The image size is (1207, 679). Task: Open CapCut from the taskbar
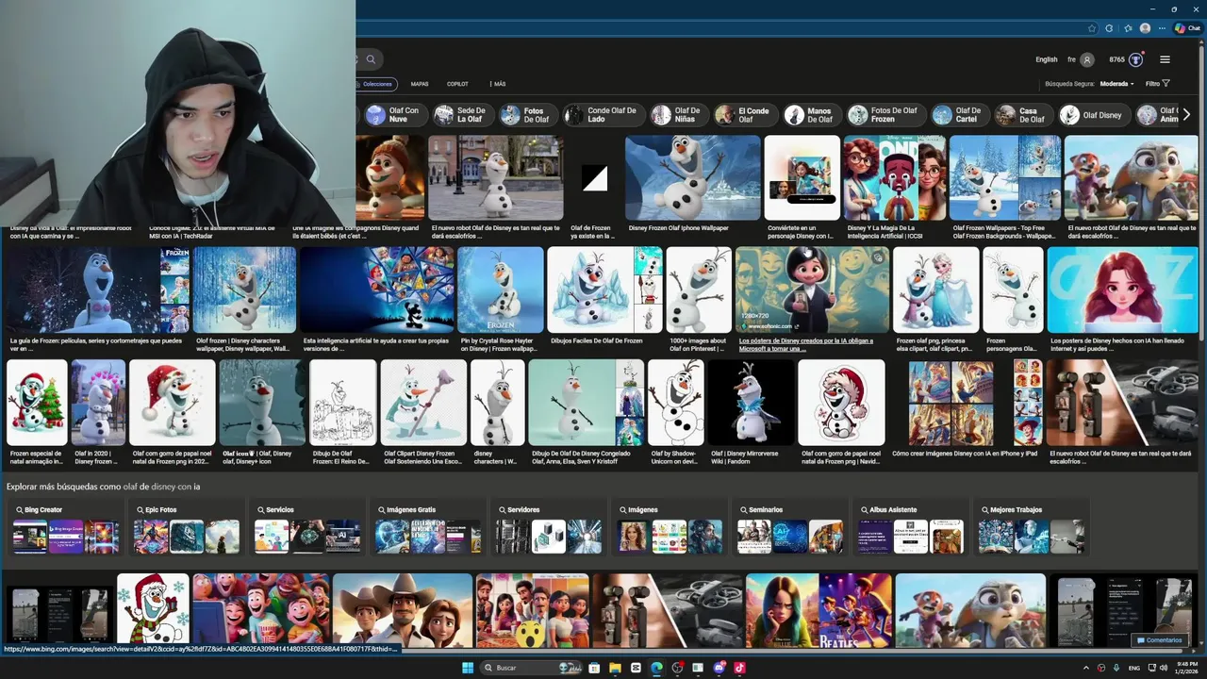[x=636, y=668]
